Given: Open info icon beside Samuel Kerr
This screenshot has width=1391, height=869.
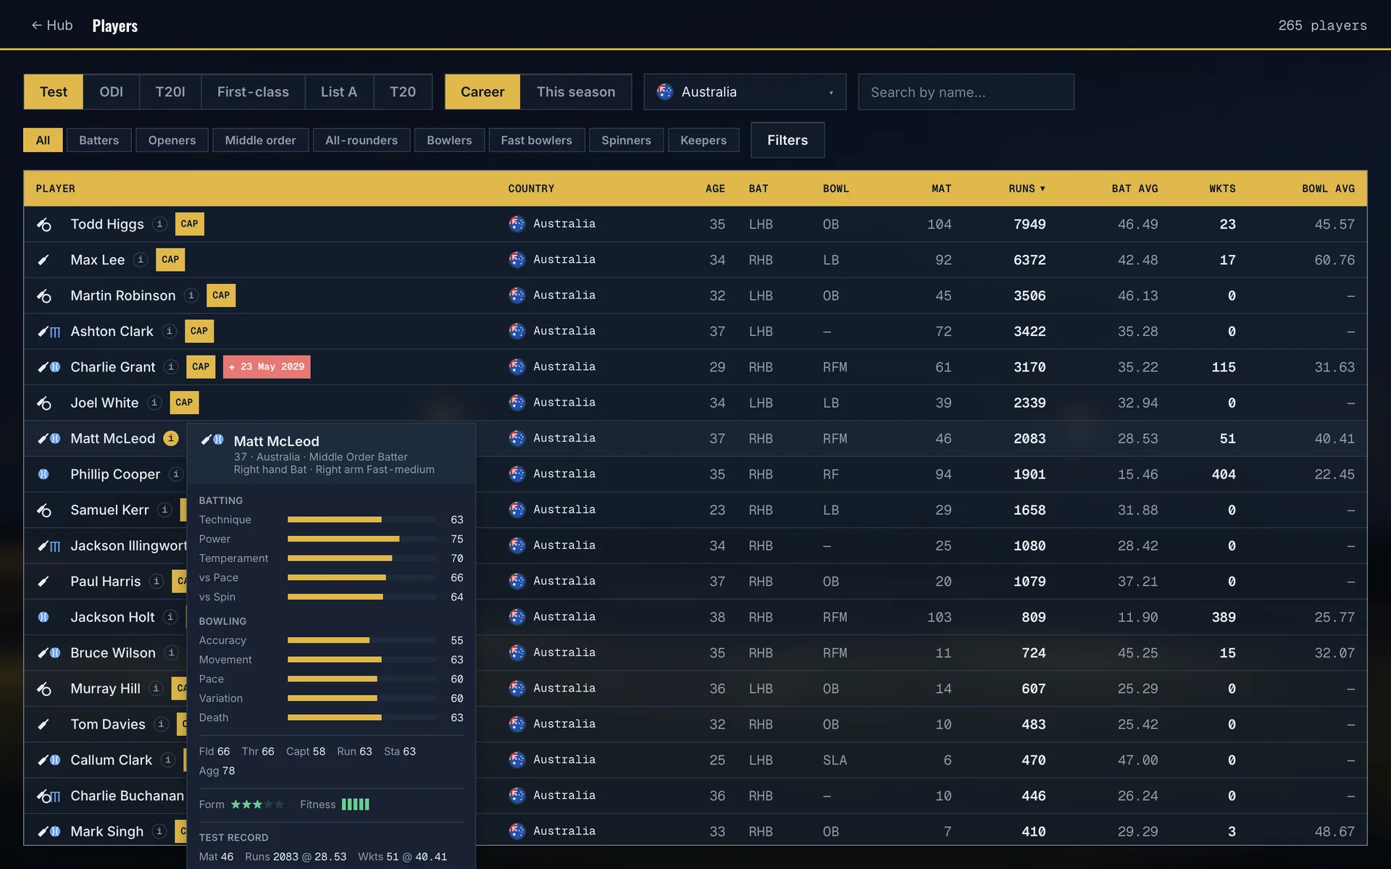Looking at the screenshot, I should point(164,510).
